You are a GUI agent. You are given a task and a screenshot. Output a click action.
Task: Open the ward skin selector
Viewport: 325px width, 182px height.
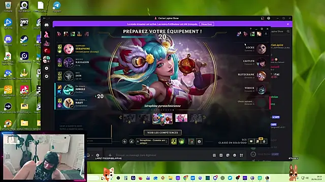[191, 142]
